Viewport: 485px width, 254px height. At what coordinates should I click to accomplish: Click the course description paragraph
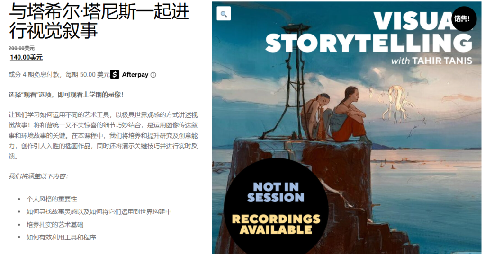[103, 135]
